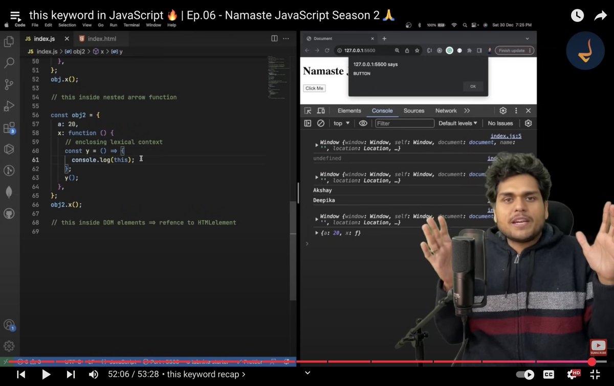Open Extensions icon with badge 3
The width and height of the screenshot is (614, 386).
click(9, 128)
